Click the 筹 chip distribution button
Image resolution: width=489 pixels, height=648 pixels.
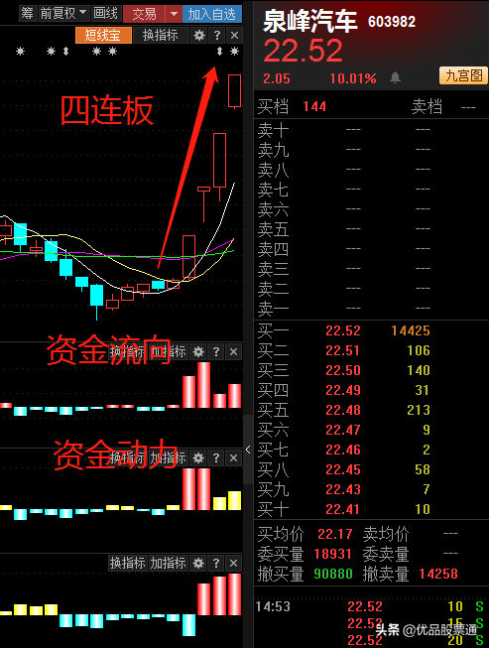click(27, 14)
